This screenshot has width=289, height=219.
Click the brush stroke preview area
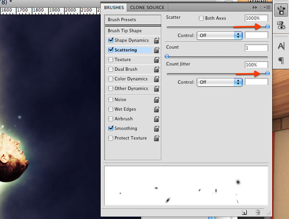(186, 186)
